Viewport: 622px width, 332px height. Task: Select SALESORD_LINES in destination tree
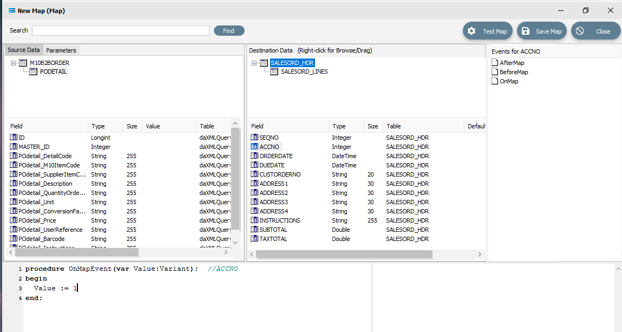pyautogui.click(x=304, y=72)
